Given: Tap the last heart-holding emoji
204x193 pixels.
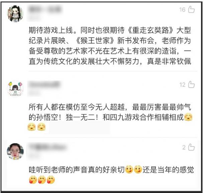Looking at the screenshot, I should click(51, 180).
